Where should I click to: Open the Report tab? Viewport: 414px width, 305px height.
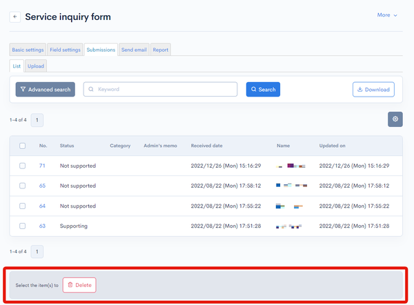point(161,50)
